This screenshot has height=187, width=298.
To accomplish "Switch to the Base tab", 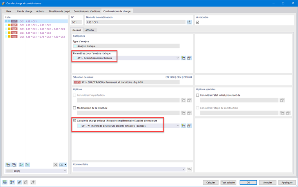I will click(9, 11).
